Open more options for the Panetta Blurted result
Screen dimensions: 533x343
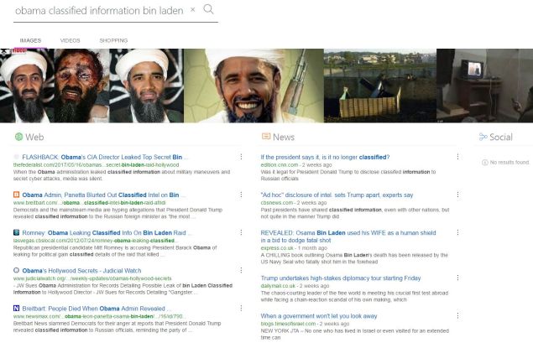tap(241, 195)
